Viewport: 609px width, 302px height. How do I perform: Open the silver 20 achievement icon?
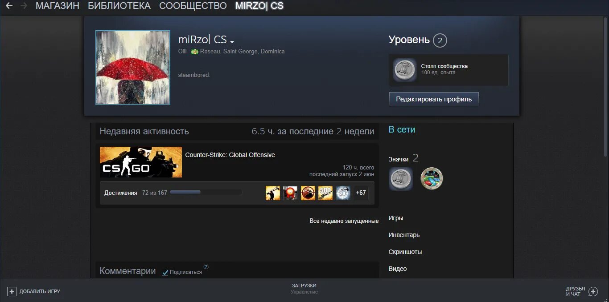coord(343,193)
